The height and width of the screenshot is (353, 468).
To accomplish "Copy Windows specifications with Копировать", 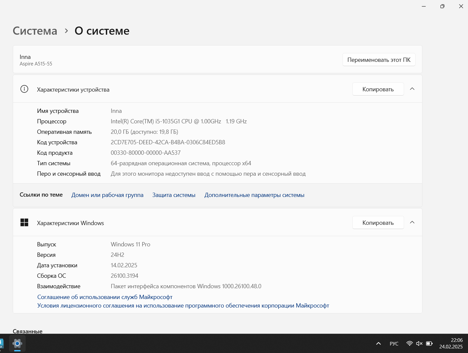I will click(x=378, y=223).
